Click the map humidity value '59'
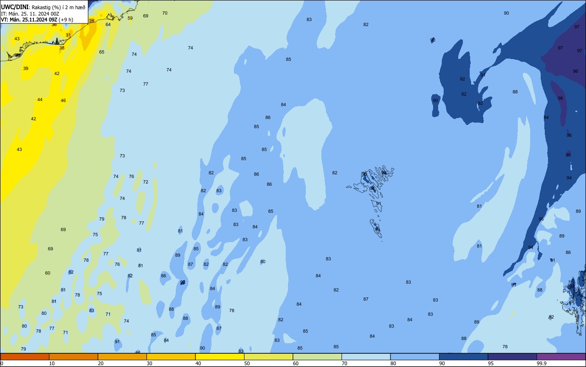 tap(130, 18)
